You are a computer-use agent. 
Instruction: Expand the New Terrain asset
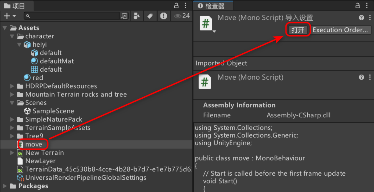12,153
